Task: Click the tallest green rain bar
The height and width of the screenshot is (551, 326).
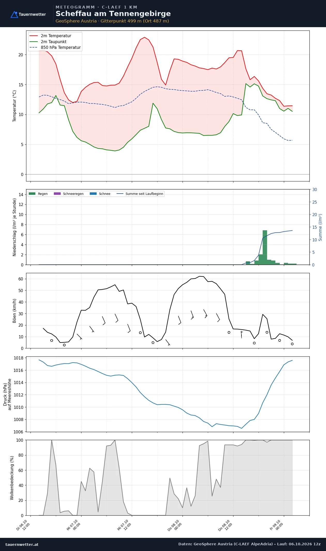Action: (x=265, y=247)
